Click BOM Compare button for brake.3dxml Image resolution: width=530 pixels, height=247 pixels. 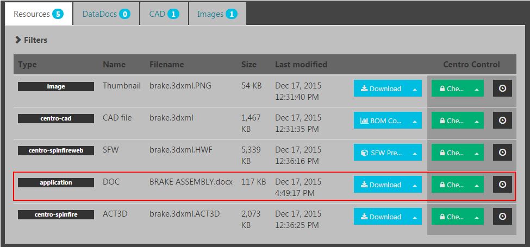pos(381,121)
